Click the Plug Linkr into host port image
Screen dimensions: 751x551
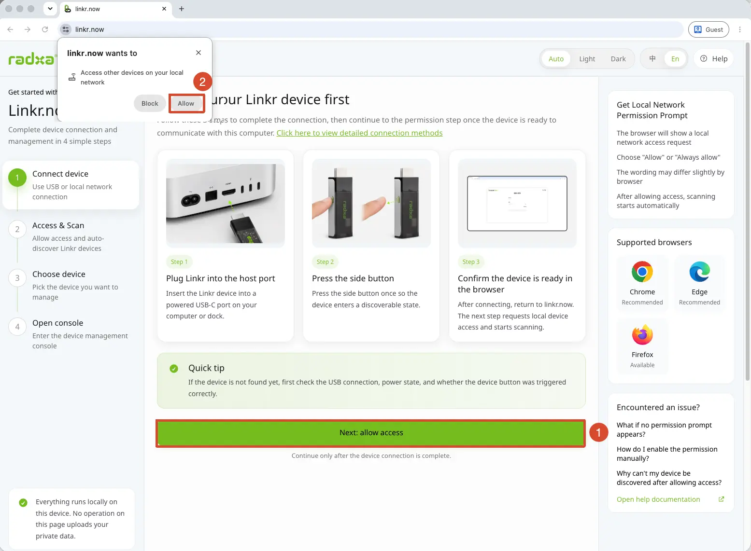click(226, 203)
